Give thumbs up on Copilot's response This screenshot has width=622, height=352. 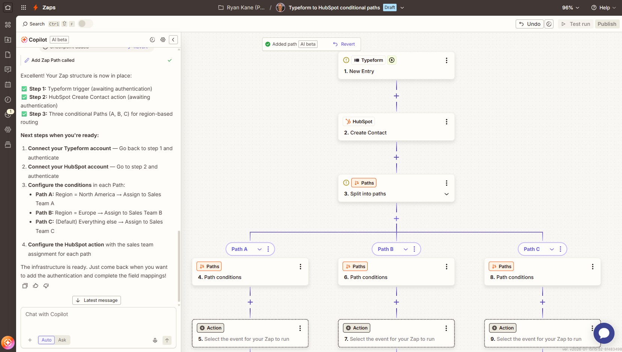tap(36, 286)
